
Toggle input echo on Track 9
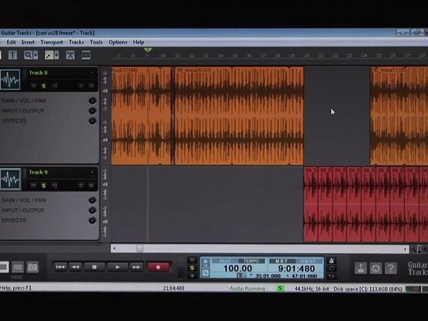(54, 185)
